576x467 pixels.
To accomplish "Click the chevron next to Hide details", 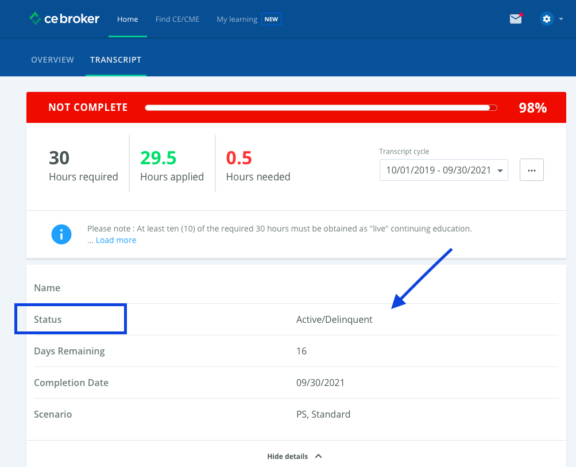I will [319, 456].
